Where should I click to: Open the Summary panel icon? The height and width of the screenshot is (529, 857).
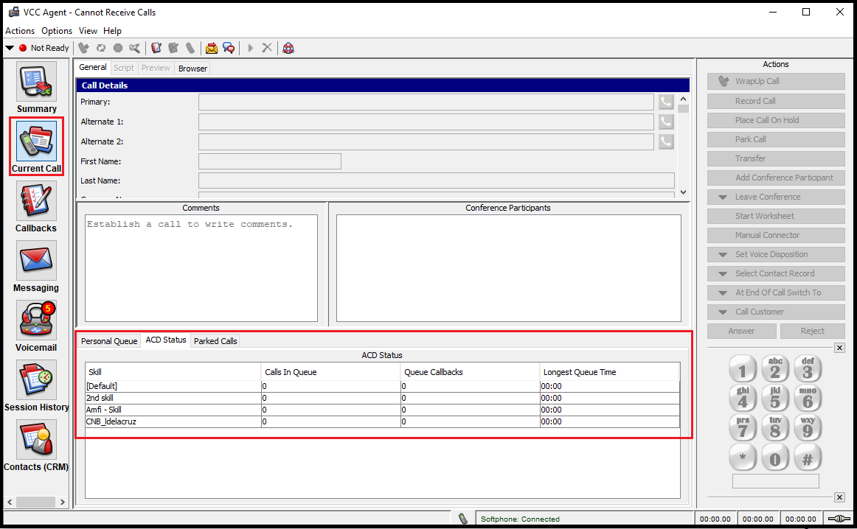click(x=36, y=81)
